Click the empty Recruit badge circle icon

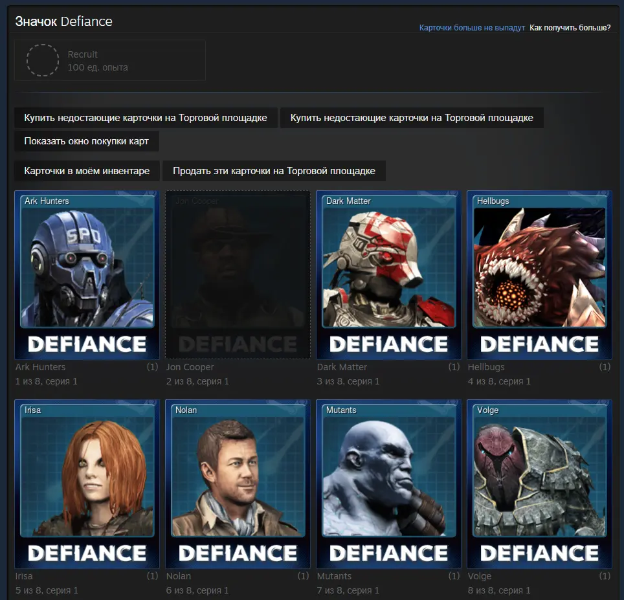tap(43, 60)
